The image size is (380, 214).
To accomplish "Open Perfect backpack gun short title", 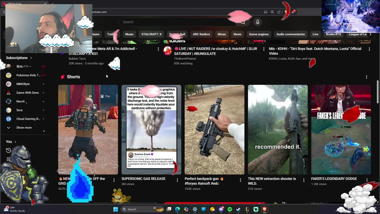I will pos(204,181).
